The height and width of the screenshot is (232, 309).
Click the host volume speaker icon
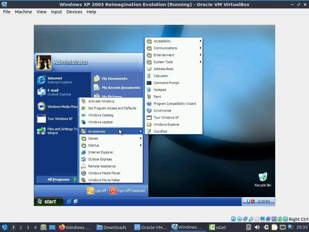tap(257, 227)
